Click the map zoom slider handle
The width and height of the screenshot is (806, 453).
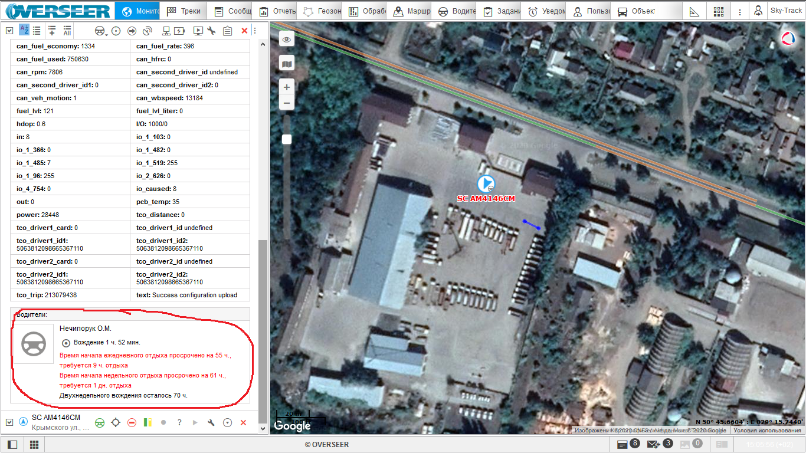click(x=287, y=139)
